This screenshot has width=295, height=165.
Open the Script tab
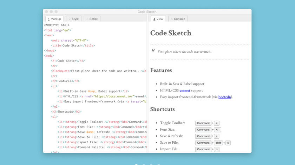92,19
